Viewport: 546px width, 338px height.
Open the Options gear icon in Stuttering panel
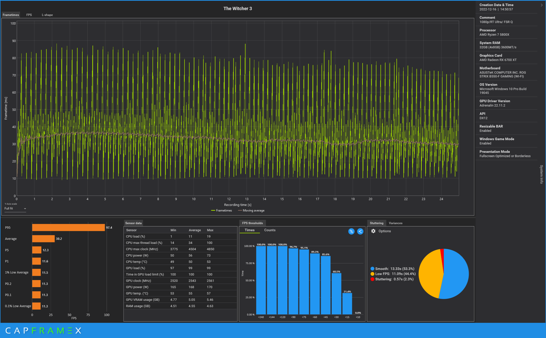click(x=373, y=231)
